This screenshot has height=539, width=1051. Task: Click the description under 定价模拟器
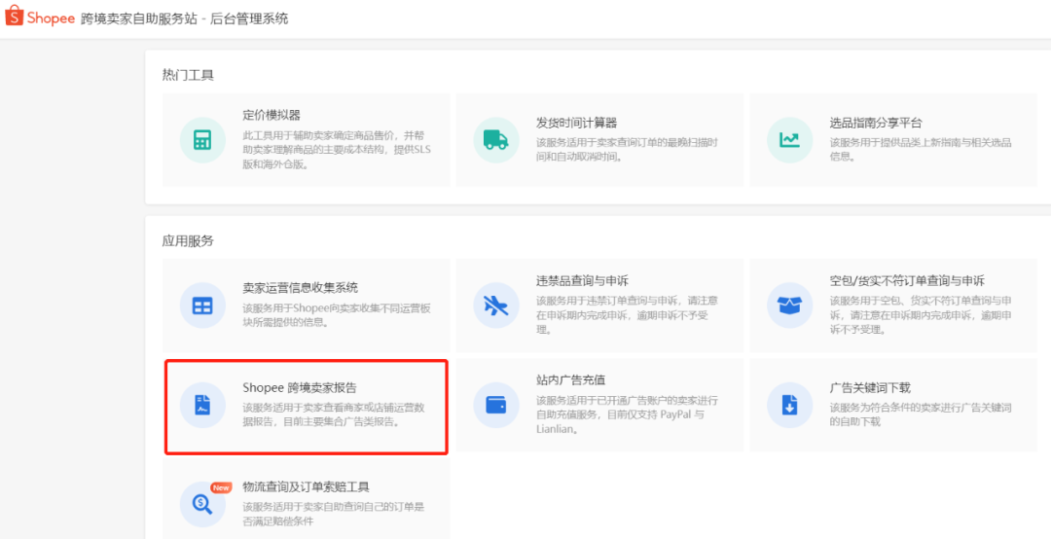pos(337,150)
